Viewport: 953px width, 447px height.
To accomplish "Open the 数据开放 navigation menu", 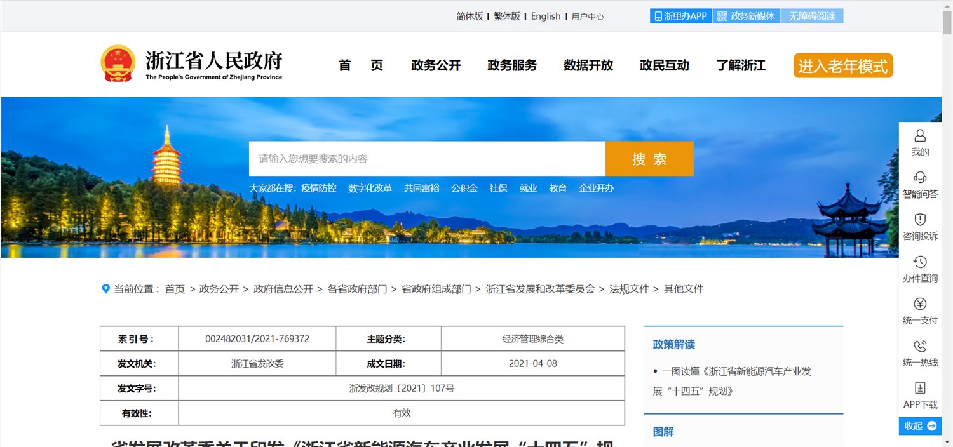I will [x=588, y=65].
